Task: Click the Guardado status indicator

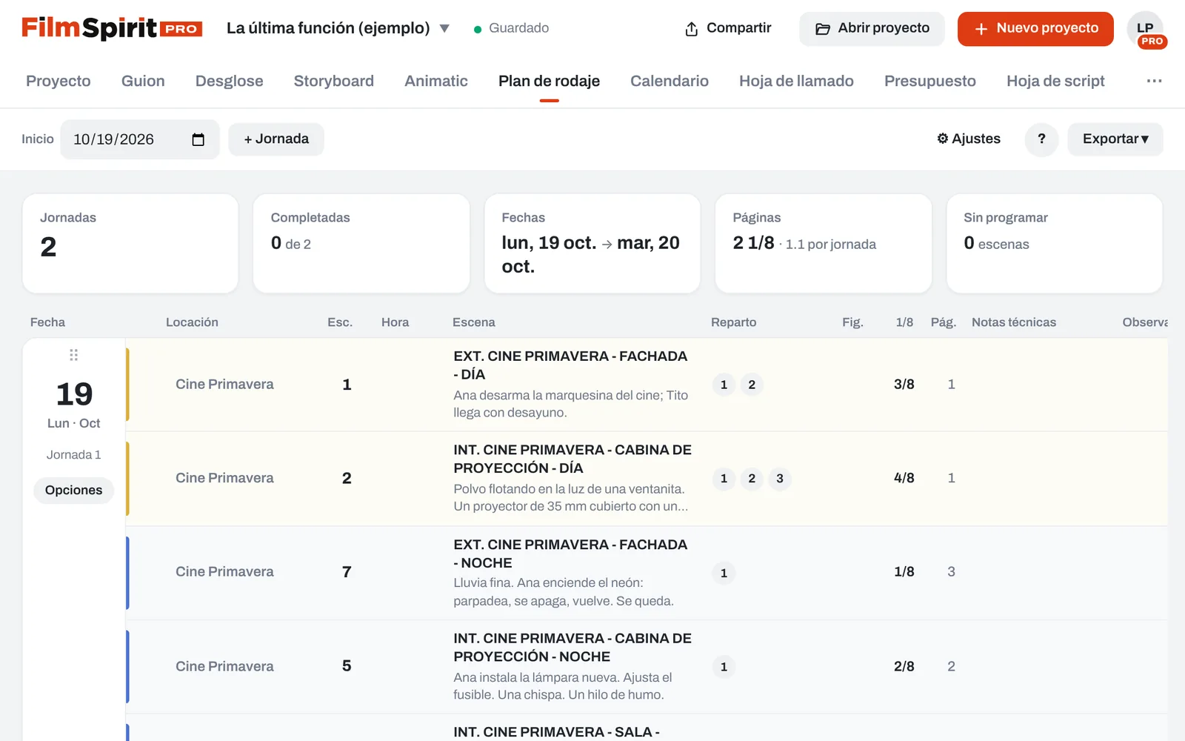Action: click(511, 28)
